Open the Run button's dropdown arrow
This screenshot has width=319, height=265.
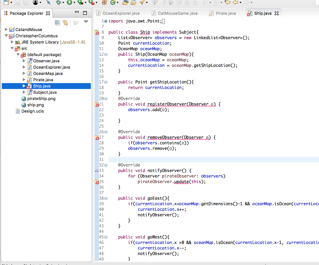click(x=74, y=2)
